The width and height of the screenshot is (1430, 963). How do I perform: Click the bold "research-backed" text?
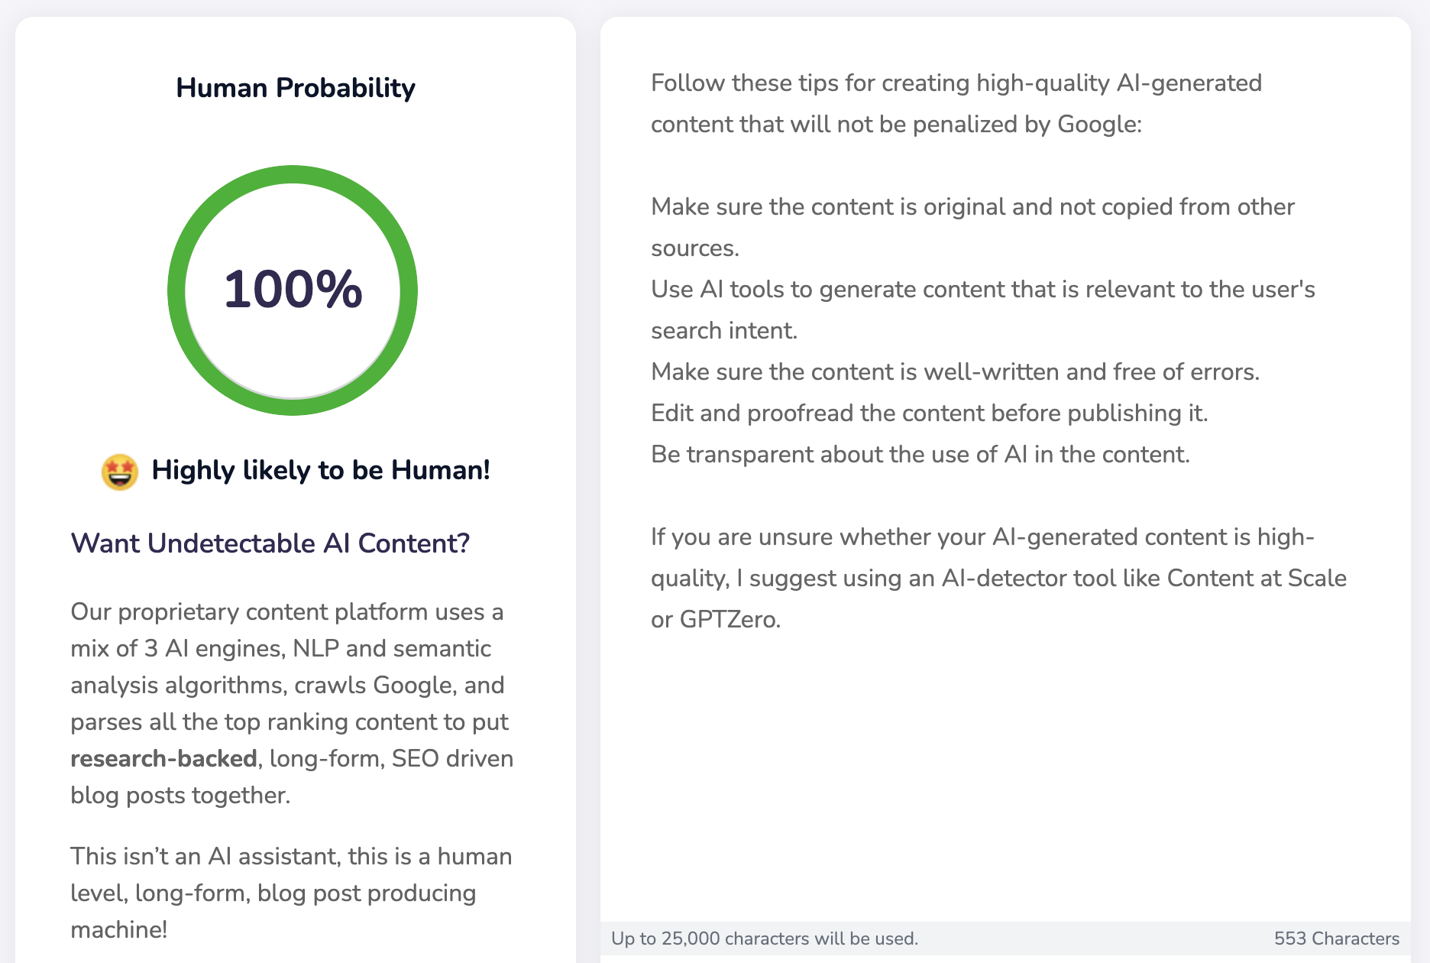163,758
